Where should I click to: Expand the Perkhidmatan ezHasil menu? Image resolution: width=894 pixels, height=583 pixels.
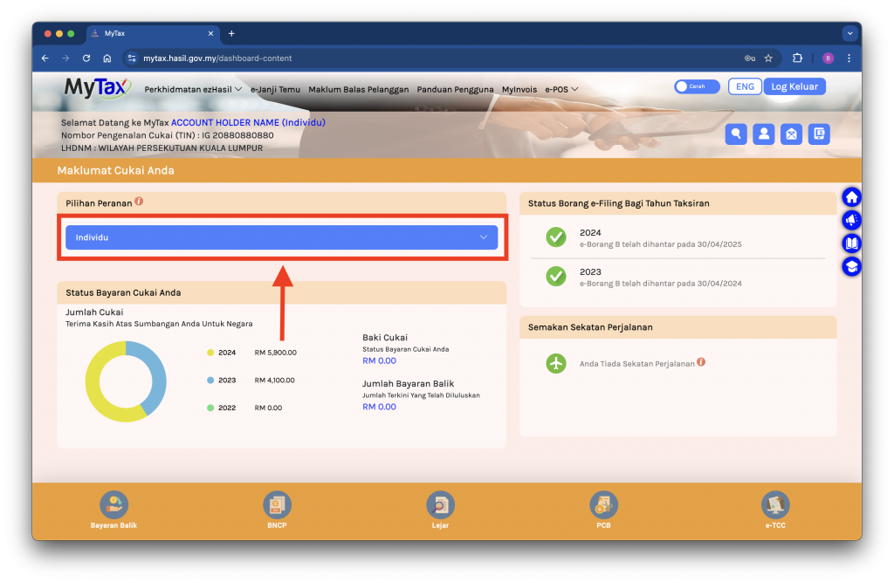(x=193, y=89)
